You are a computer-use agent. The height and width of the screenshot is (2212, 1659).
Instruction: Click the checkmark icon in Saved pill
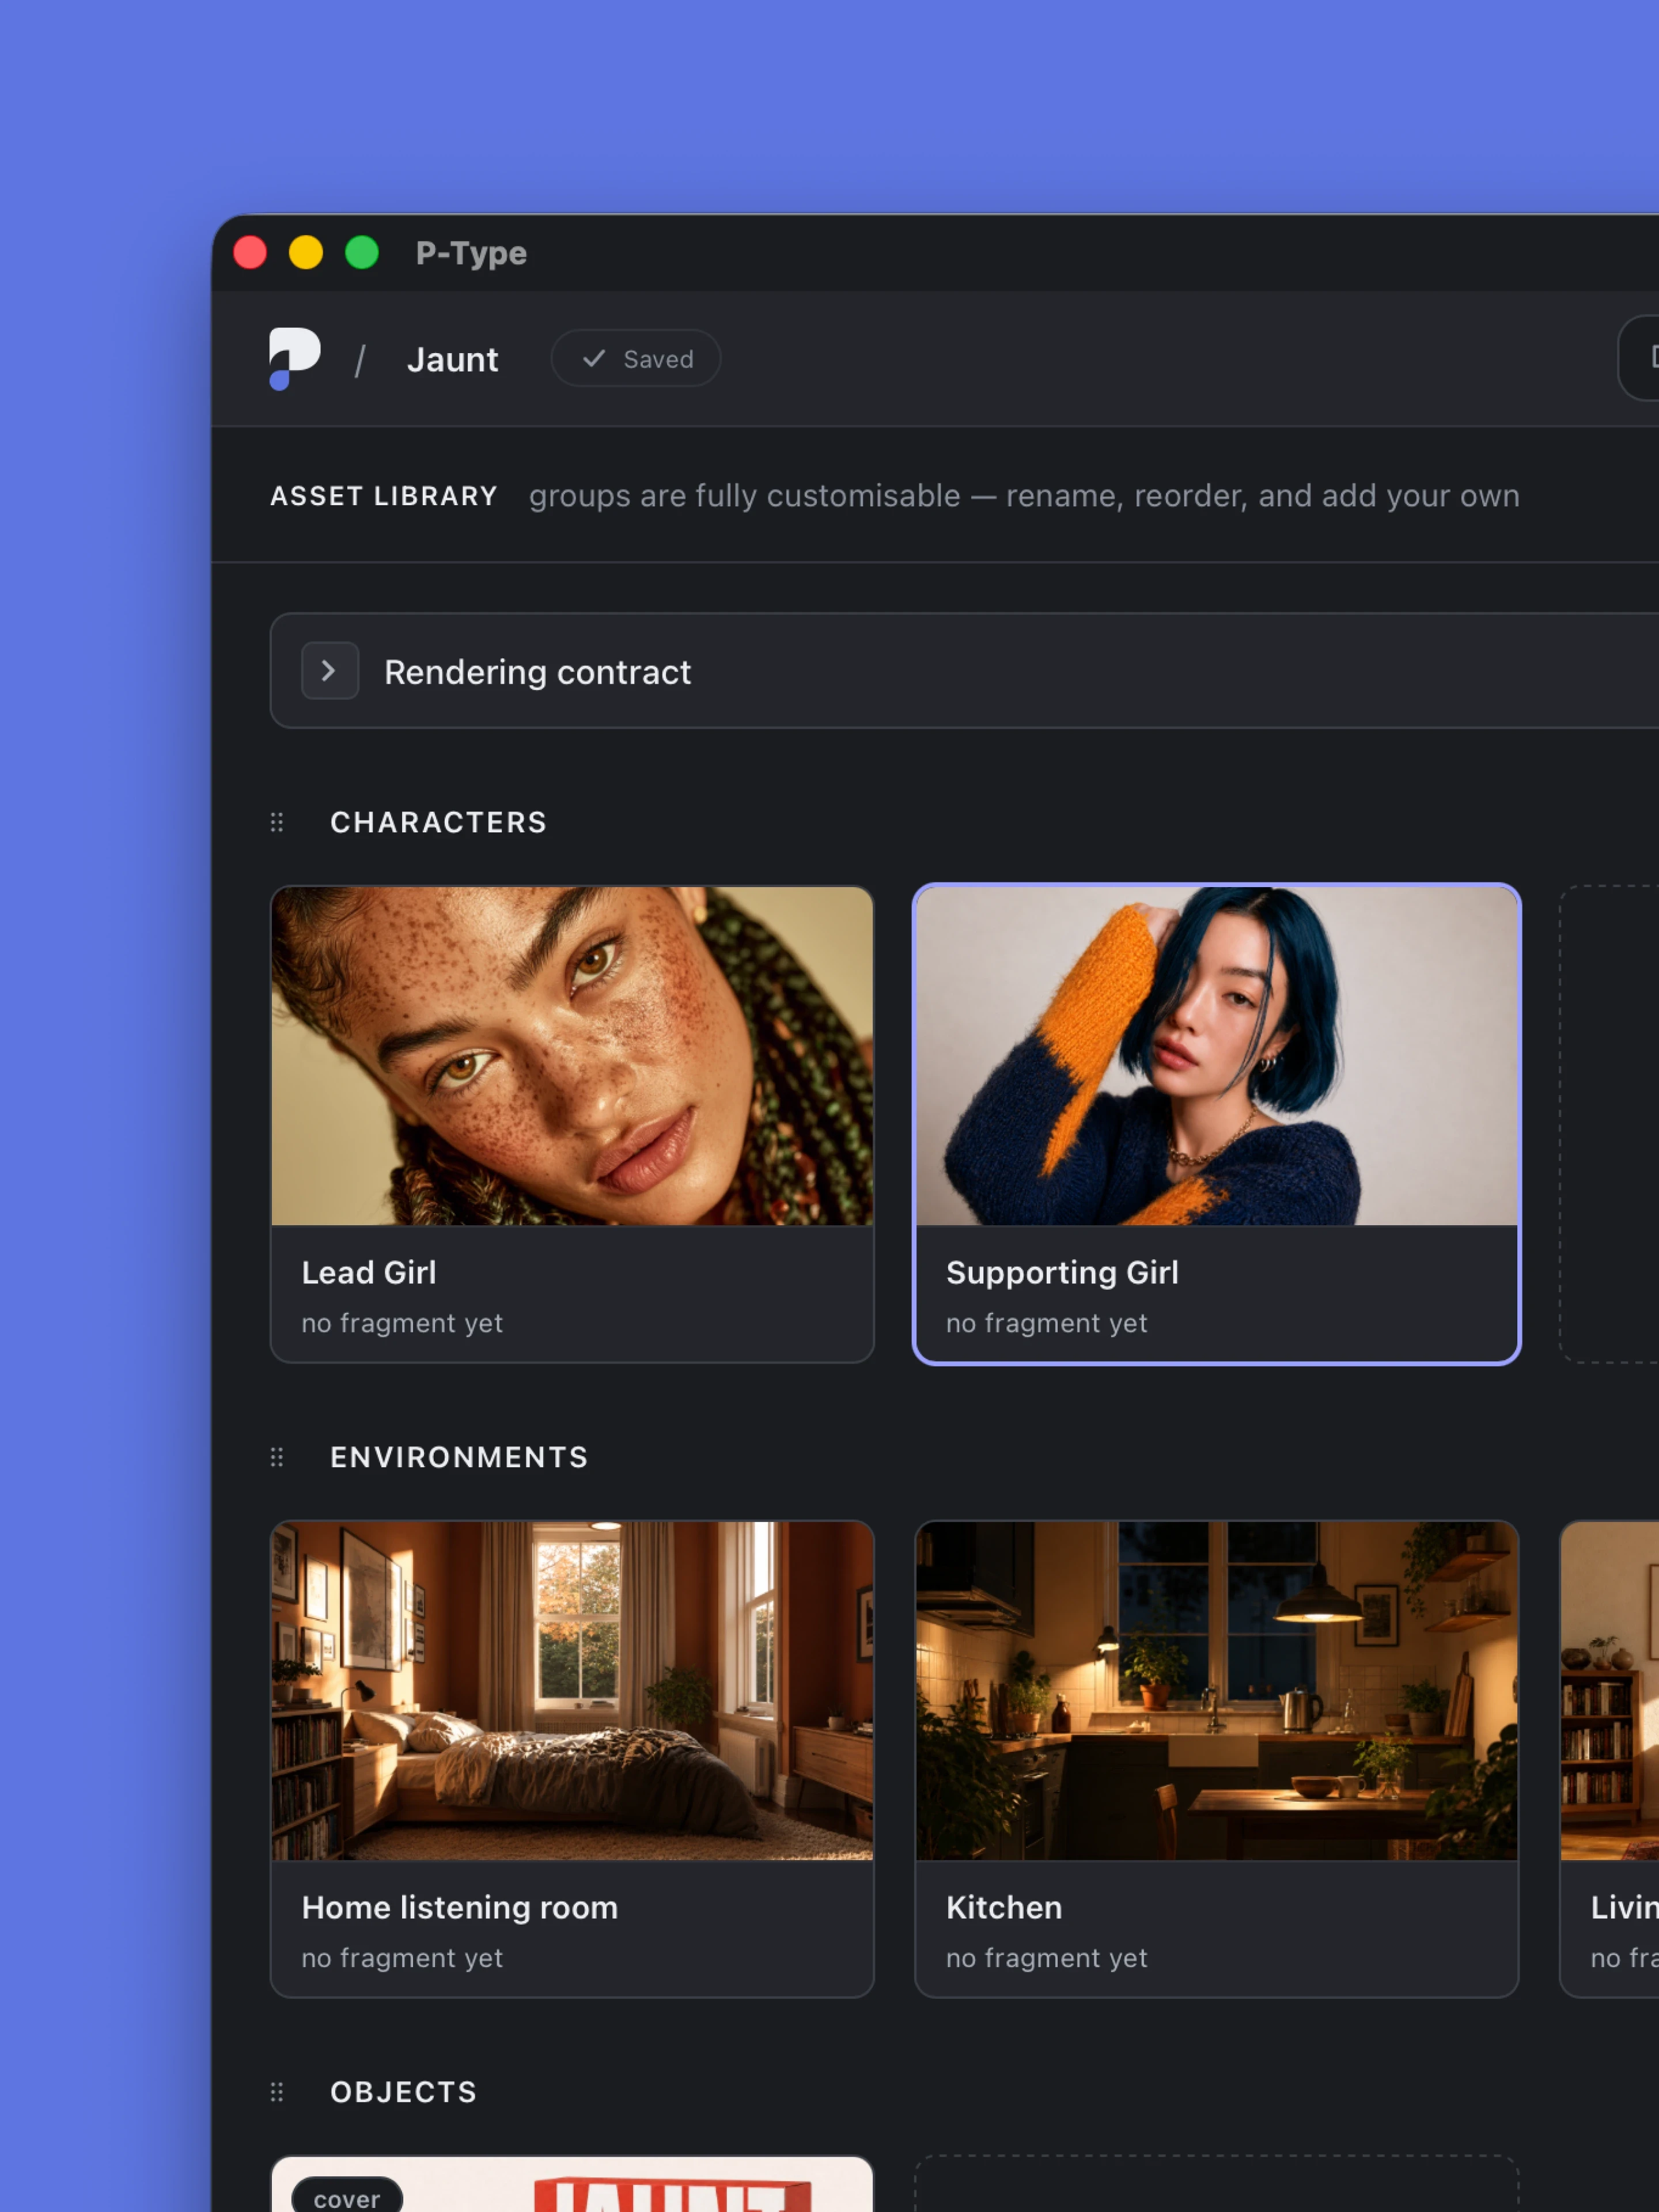click(594, 358)
